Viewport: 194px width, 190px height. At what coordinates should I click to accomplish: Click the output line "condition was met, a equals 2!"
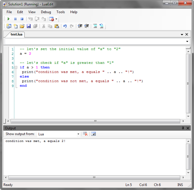click(x=35, y=141)
